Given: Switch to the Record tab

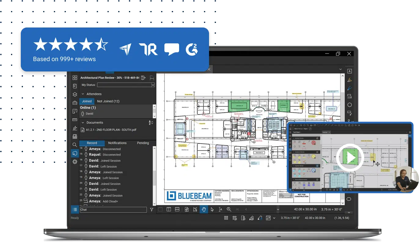Looking at the screenshot, I should pyautogui.click(x=92, y=143).
